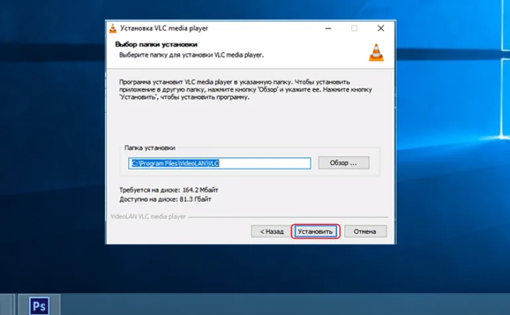Click the 'Требуется на диске: 164.2 Мбайт' text
The width and height of the screenshot is (510, 315).
169,190
